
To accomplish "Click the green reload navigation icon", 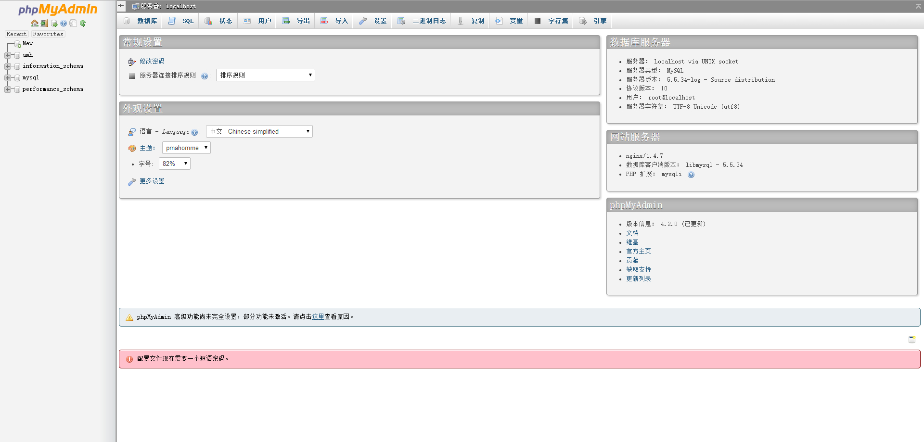I will click(83, 23).
